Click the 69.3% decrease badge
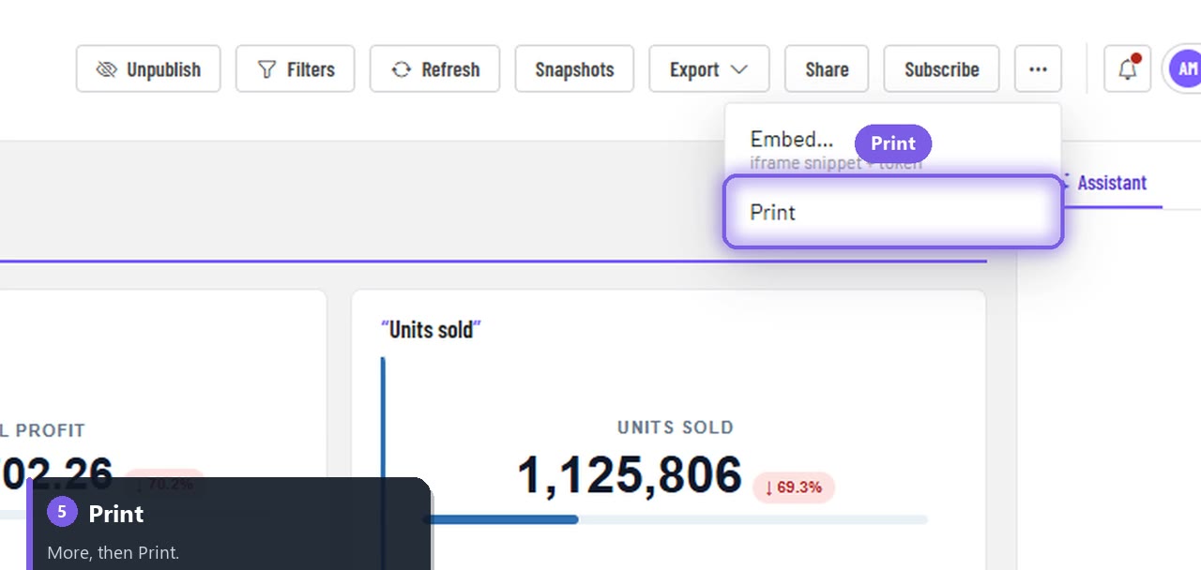 [794, 487]
